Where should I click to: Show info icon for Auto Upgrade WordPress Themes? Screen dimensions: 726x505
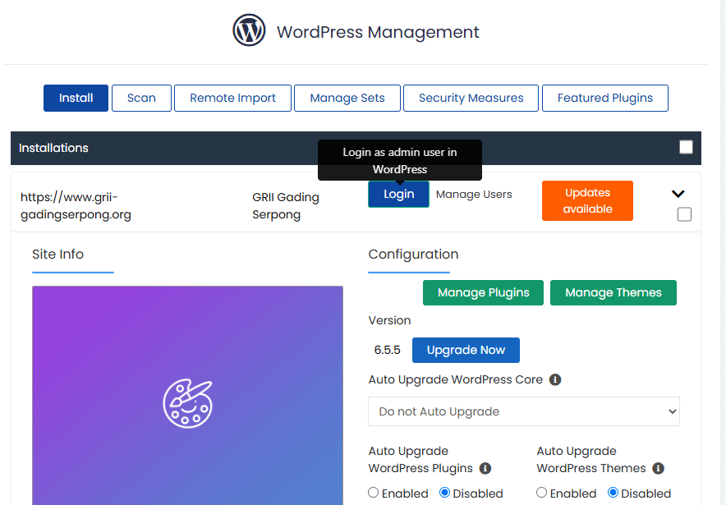pyautogui.click(x=658, y=468)
